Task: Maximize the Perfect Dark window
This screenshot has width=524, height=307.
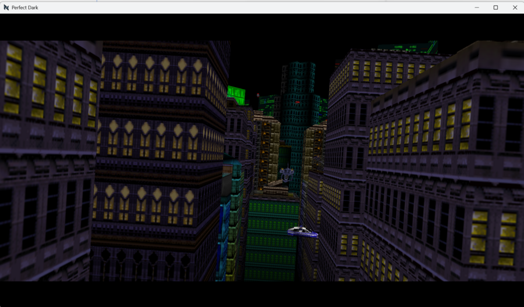Action: point(496,8)
